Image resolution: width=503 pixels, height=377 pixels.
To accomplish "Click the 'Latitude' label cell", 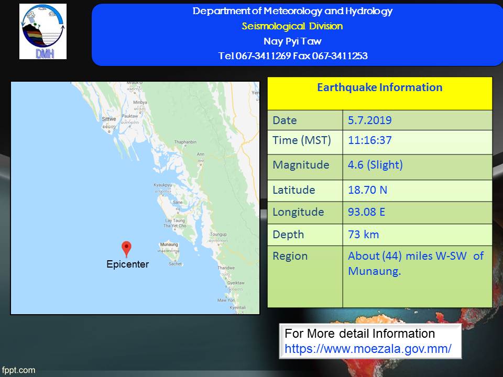I will [x=305, y=191].
